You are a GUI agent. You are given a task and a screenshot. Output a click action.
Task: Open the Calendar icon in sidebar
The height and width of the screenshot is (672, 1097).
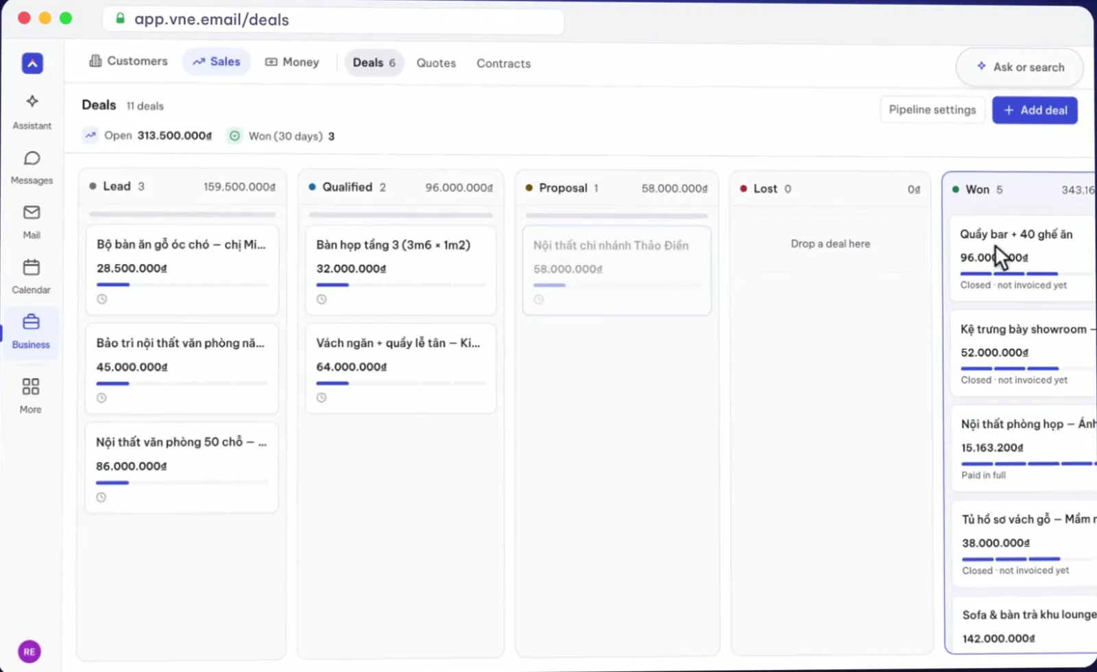pyautogui.click(x=32, y=267)
